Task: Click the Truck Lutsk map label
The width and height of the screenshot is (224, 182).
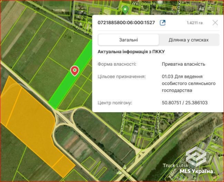Action: pyautogui.click(x=176, y=165)
